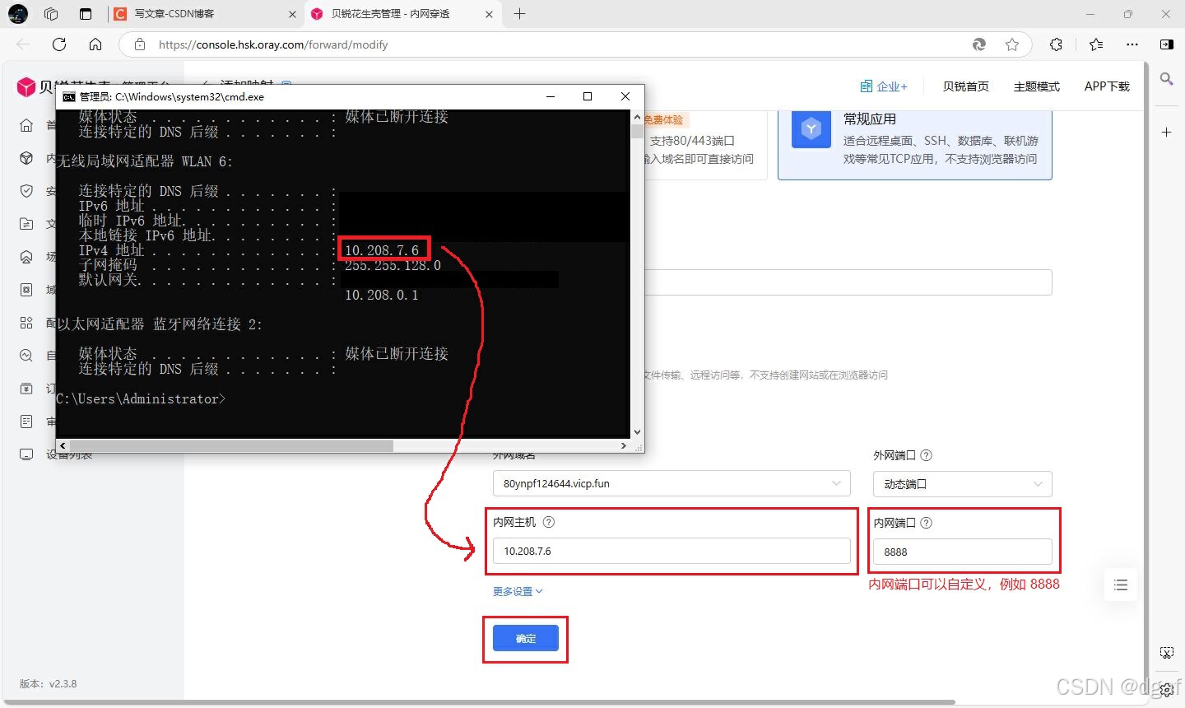The image size is (1185, 708).
Task: Select the 内网穿透 icon in the sidebar
Action: 25,157
